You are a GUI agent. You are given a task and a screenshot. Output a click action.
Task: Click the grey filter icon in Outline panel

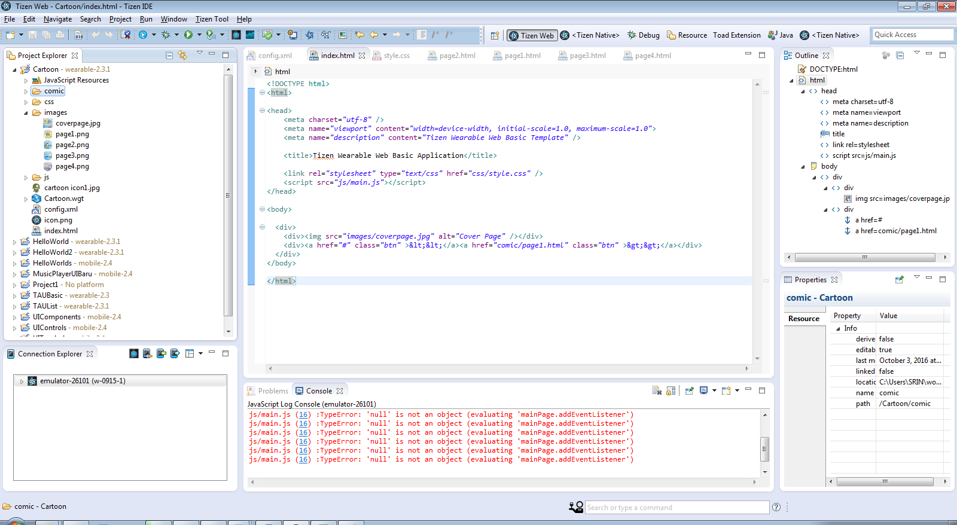click(x=886, y=55)
